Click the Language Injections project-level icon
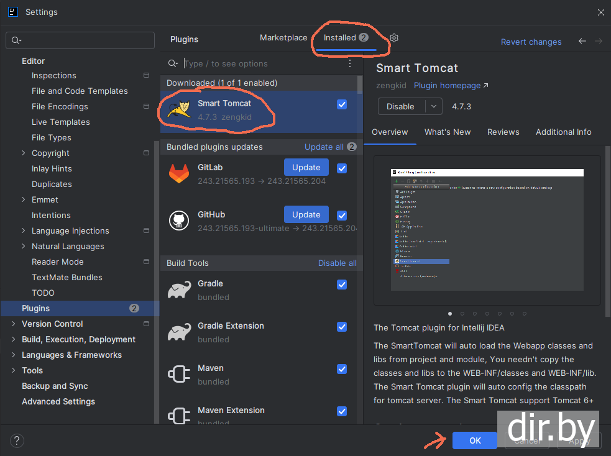The image size is (611, 456). coord(147,230)
